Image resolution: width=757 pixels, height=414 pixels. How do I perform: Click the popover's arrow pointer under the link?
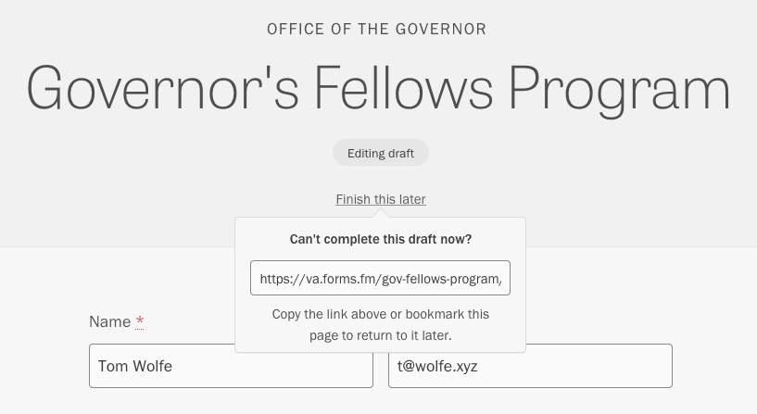click(381, 213)
